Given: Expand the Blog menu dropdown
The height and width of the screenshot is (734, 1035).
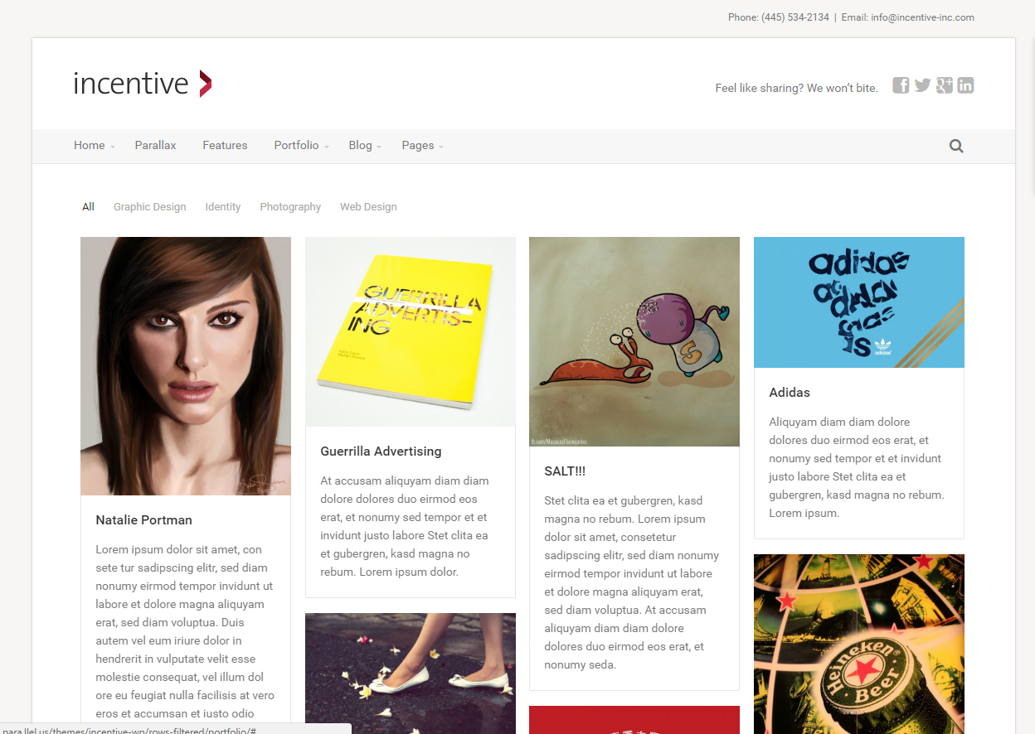Looking at the screenshot, I should point(365,145).
